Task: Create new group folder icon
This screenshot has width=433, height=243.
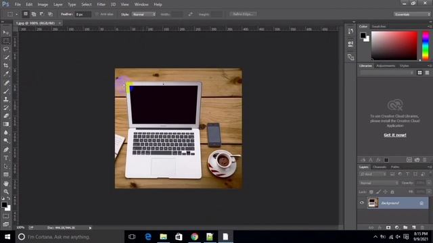Action: 405,227
